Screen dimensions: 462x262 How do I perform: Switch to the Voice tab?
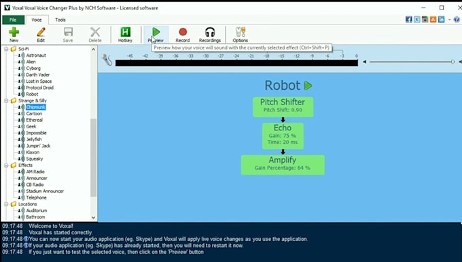point(37,20)
